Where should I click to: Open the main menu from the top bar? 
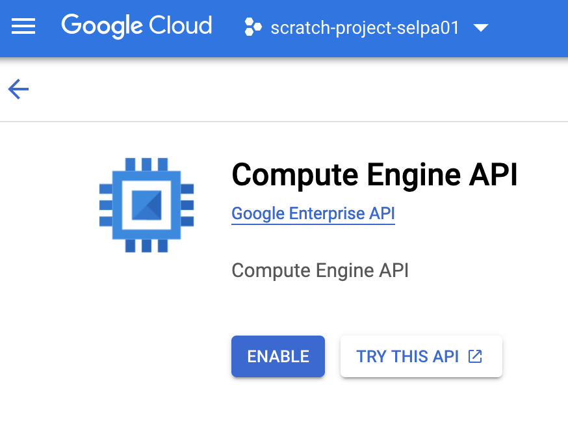(23, 26)
